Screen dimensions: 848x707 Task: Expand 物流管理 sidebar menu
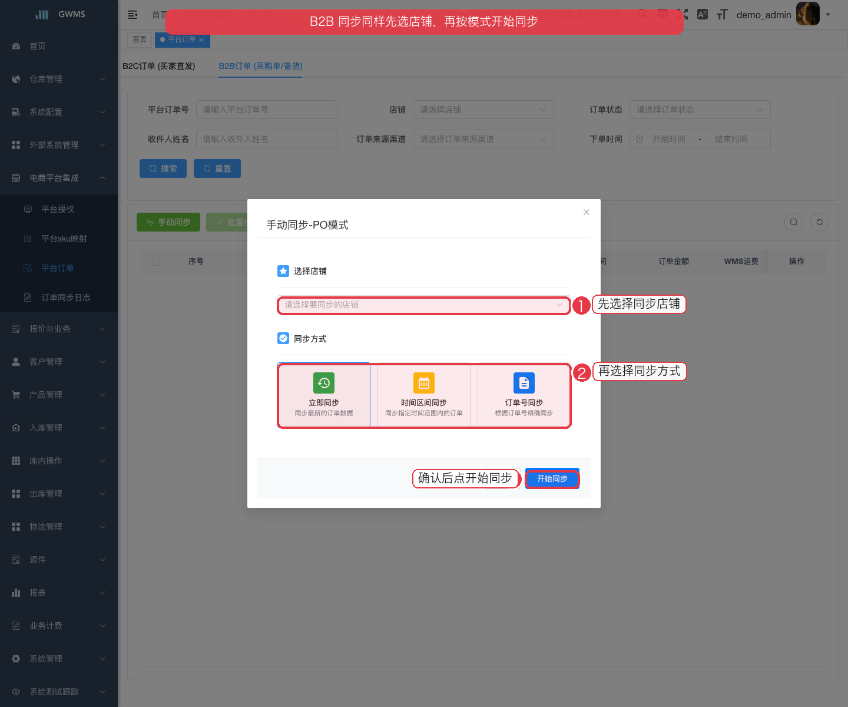tap(59, 527)
